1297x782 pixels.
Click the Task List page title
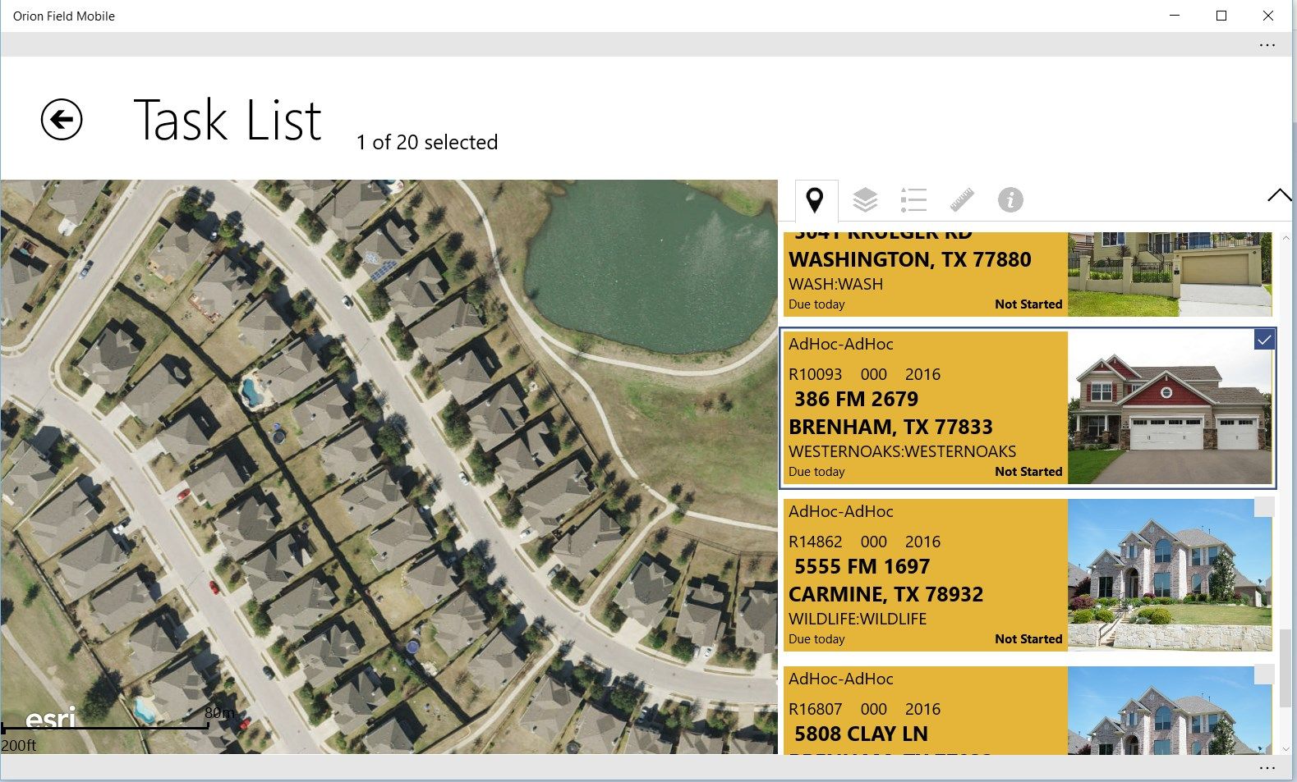228,120
